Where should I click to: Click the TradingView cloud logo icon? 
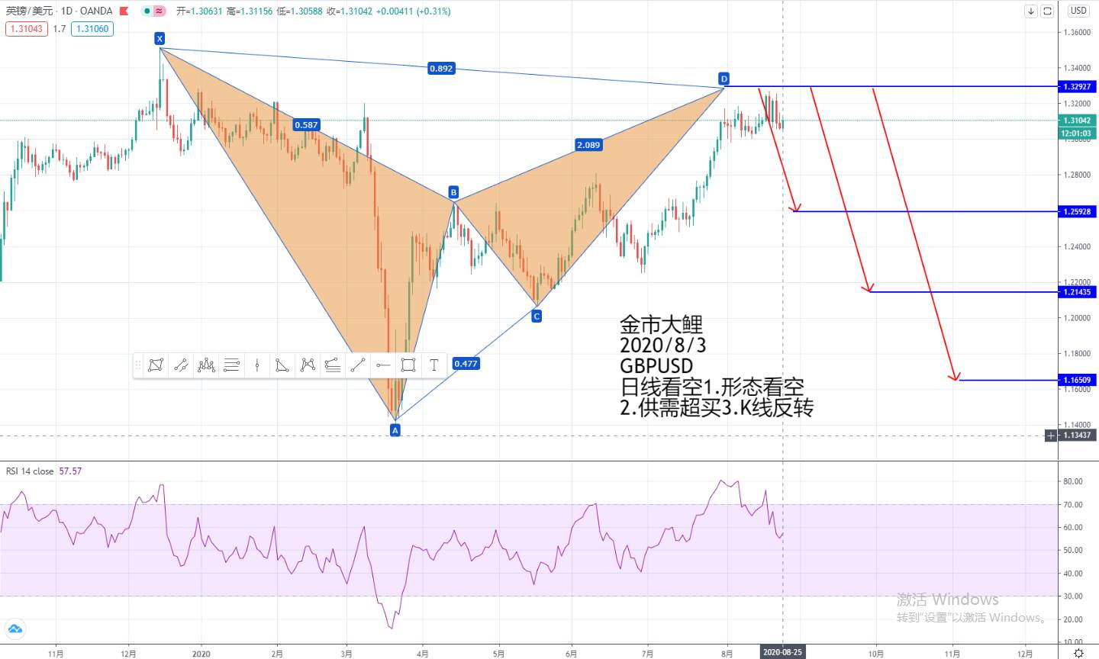[x=15, y=629]
